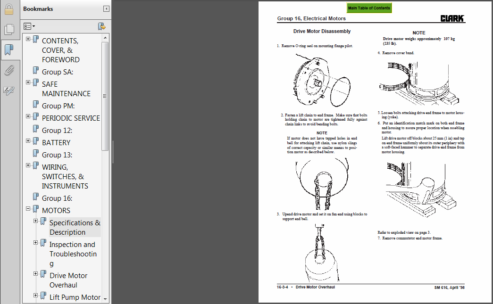Image resolution: width=493 pixels, height=304 pixels.
Task: Open the Signatures panel icon
Action: point(9,91)
